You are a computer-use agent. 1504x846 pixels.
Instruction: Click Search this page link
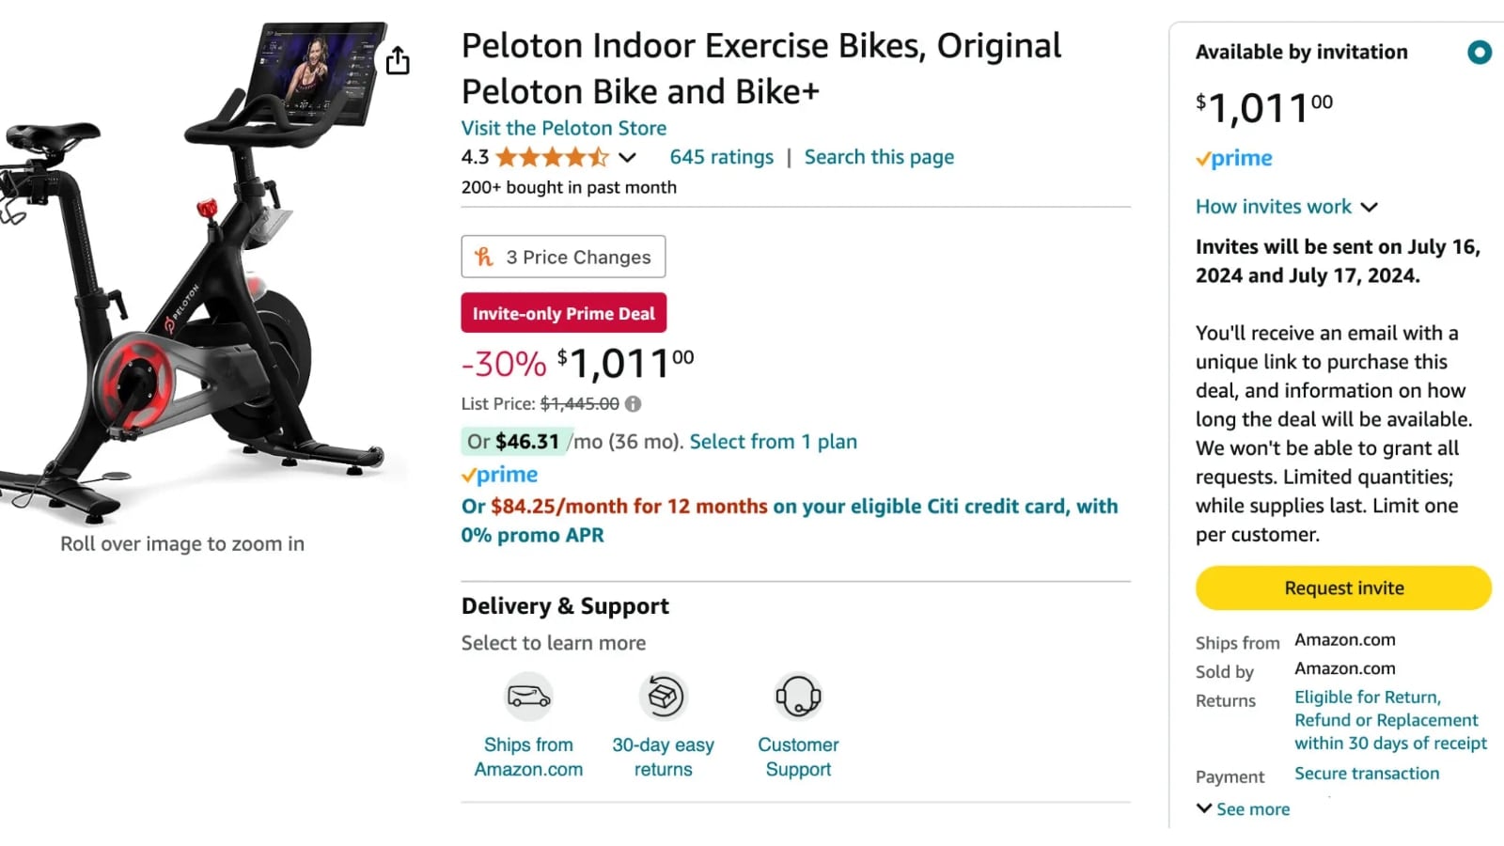click(x=879, y=157)
